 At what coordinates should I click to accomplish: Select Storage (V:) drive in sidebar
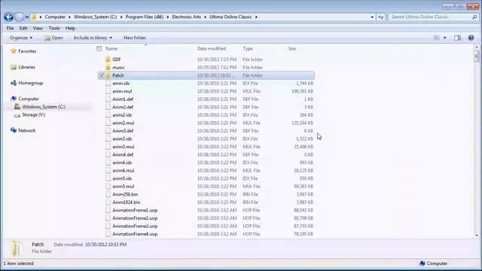tap(33, 115)
